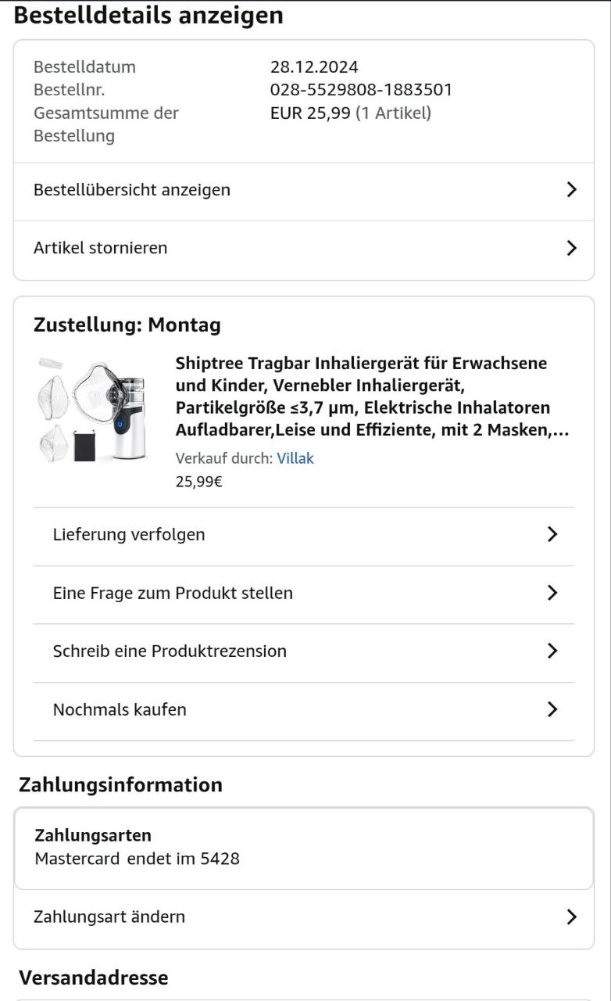Click arrow icon for Lieferung verfolgen
611x1001 pixels.
(552, 535)
